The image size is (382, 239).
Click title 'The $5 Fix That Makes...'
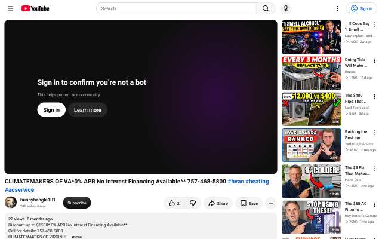tap(357, 170)
